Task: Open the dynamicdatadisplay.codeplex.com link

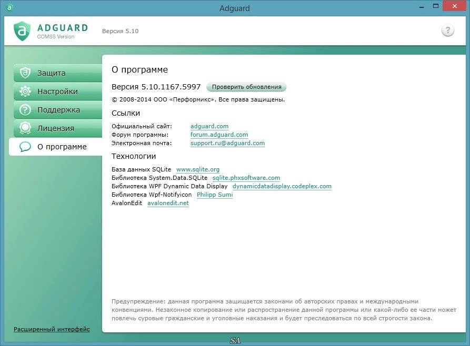Action: pos(282,186)
